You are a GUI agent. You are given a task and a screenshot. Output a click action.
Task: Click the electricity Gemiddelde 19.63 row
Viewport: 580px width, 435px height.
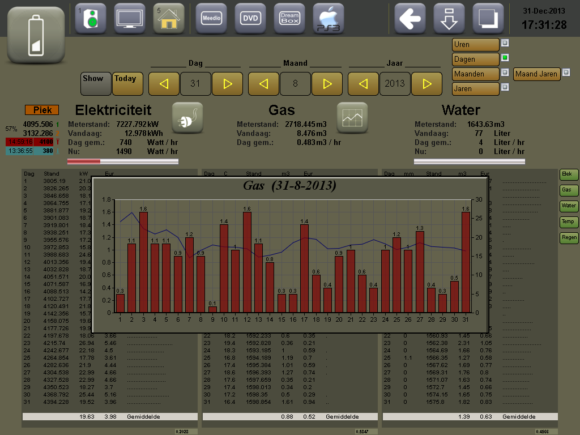click(x=110, y=416)
